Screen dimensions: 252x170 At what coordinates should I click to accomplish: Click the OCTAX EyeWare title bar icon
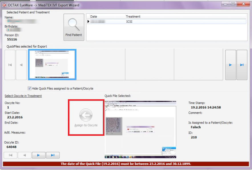(x=4, y=5)
